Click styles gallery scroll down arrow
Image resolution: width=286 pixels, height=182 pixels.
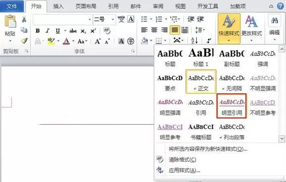click(x=282, y=139)
